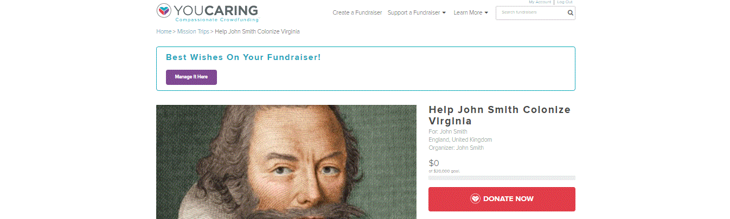Click the Log Out link

tap(565, 2)
